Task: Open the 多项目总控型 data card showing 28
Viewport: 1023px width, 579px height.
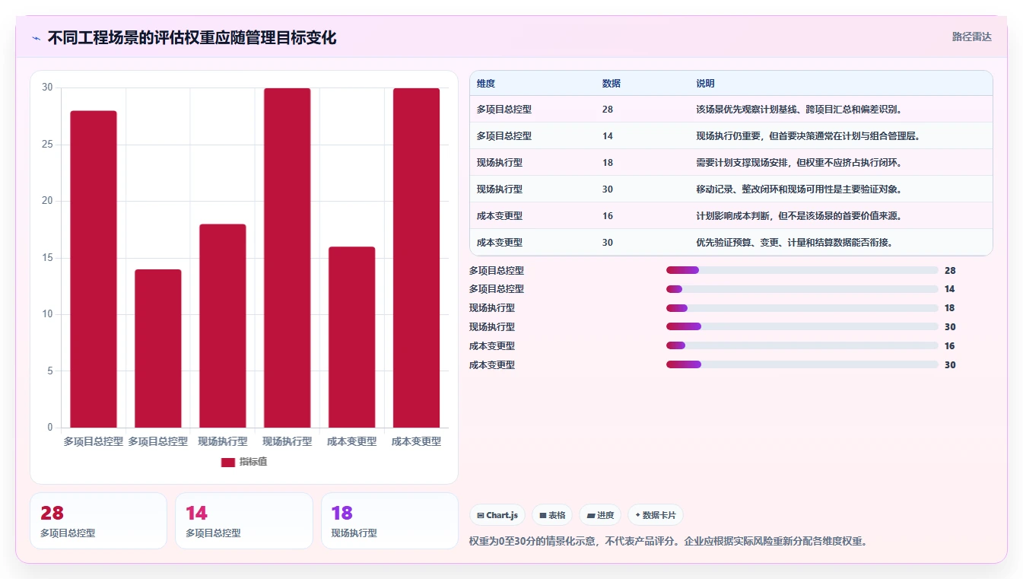Action: coord(98,520)
